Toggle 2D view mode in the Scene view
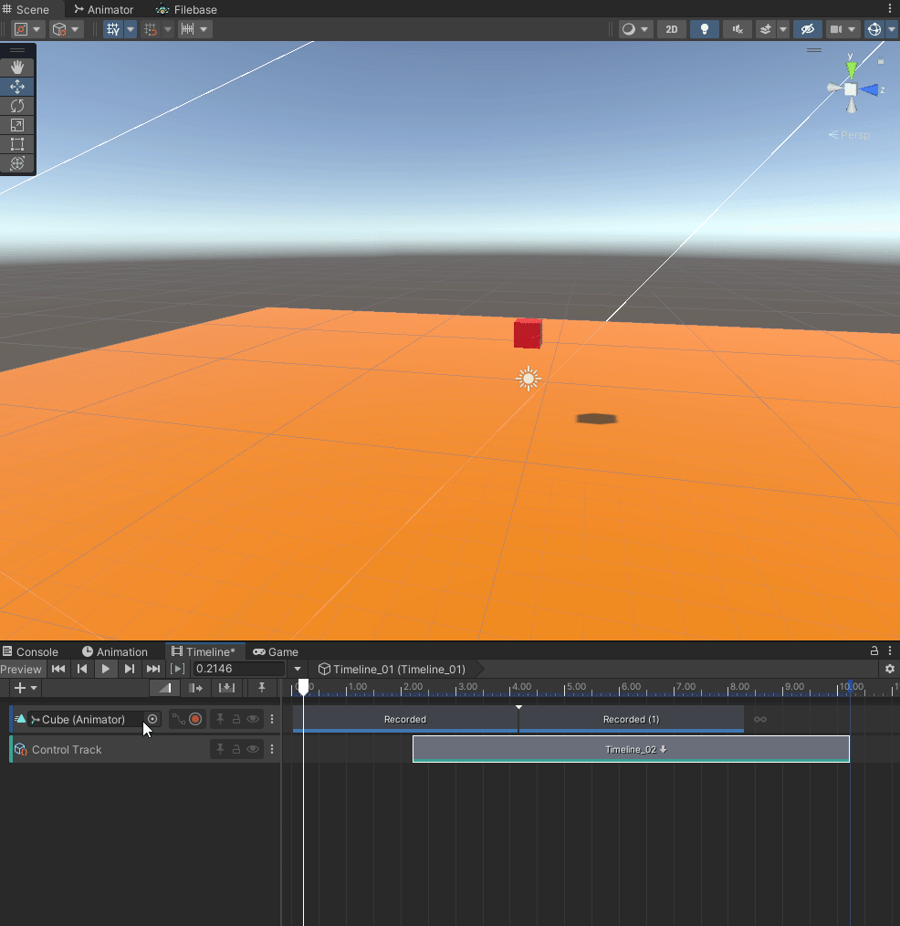 (x=671, y=28)
